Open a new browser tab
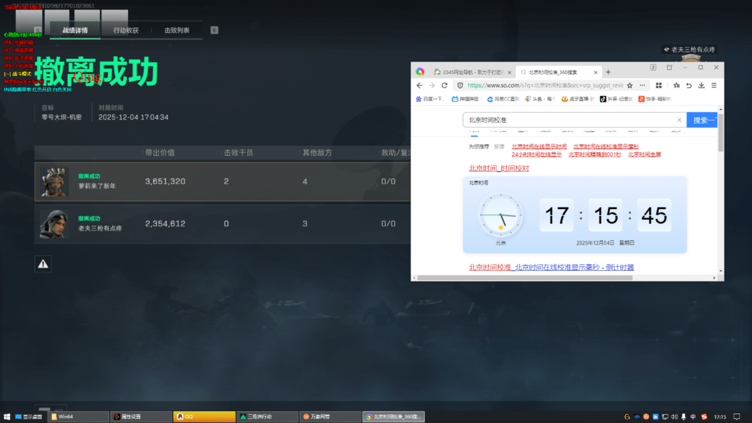752x423 pixels. tap(608, 72)
